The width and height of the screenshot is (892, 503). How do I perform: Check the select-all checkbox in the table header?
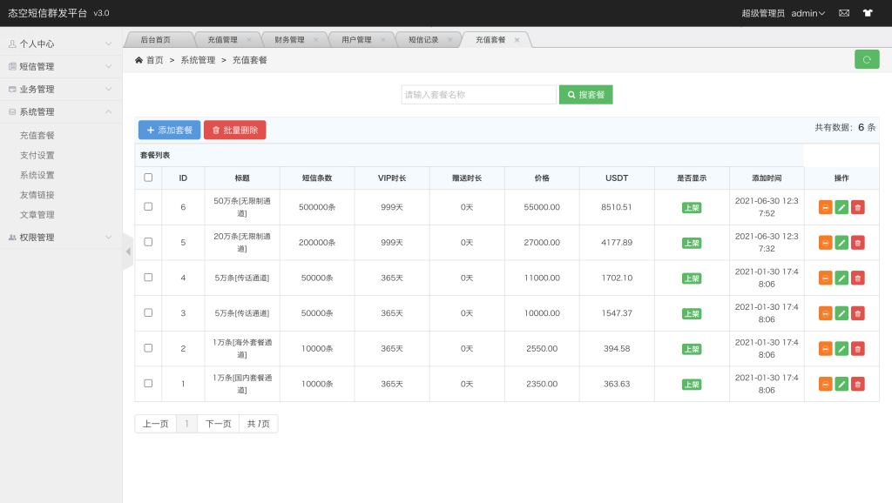click(x=148, y=178)
